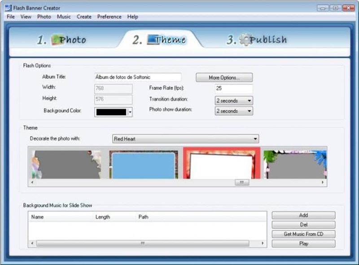Open the Photo show duration dropdown
The width and height of the screenshot is (359, 265).
point(234,111)
